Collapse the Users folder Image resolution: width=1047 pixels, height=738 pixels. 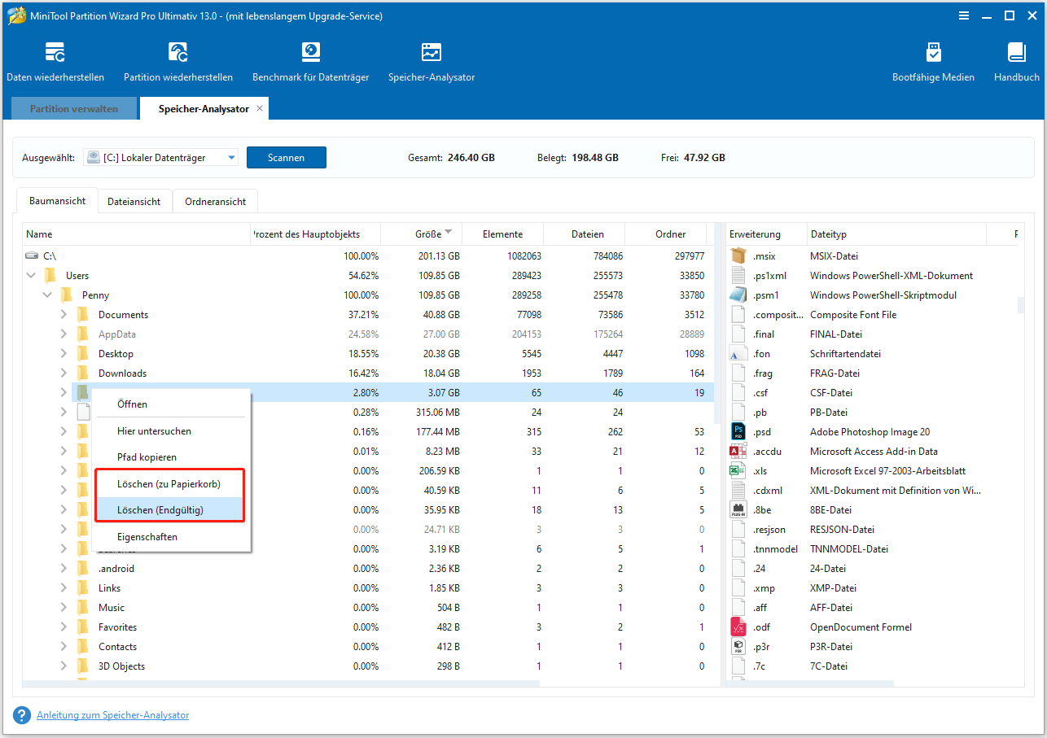coord(32,276)
